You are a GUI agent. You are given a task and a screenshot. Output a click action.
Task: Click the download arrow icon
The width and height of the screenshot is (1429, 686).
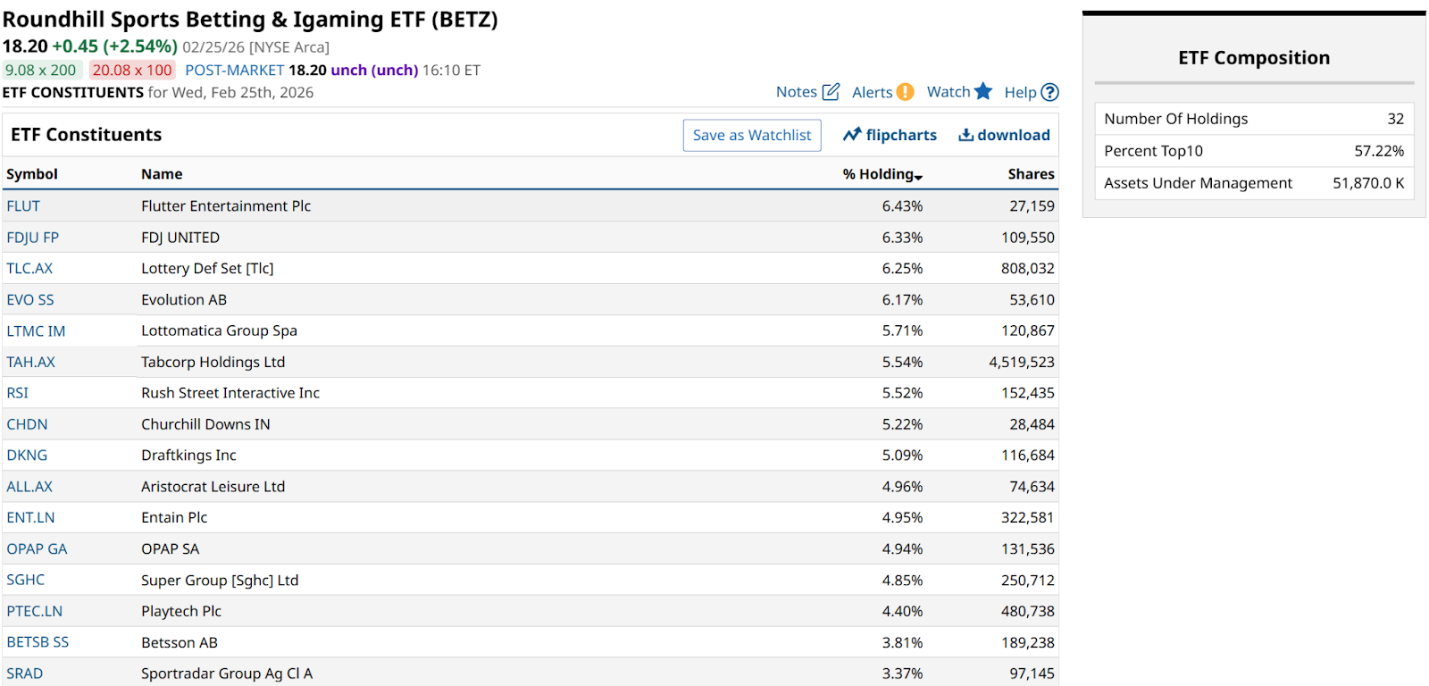tap(965, 135)
